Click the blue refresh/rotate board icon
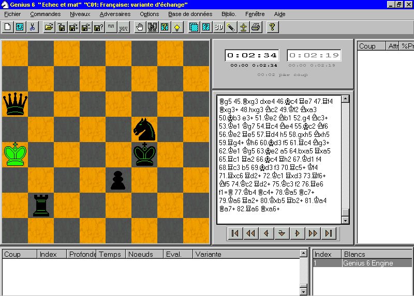Viewport: 414px width, 296px height. [20, 27]
